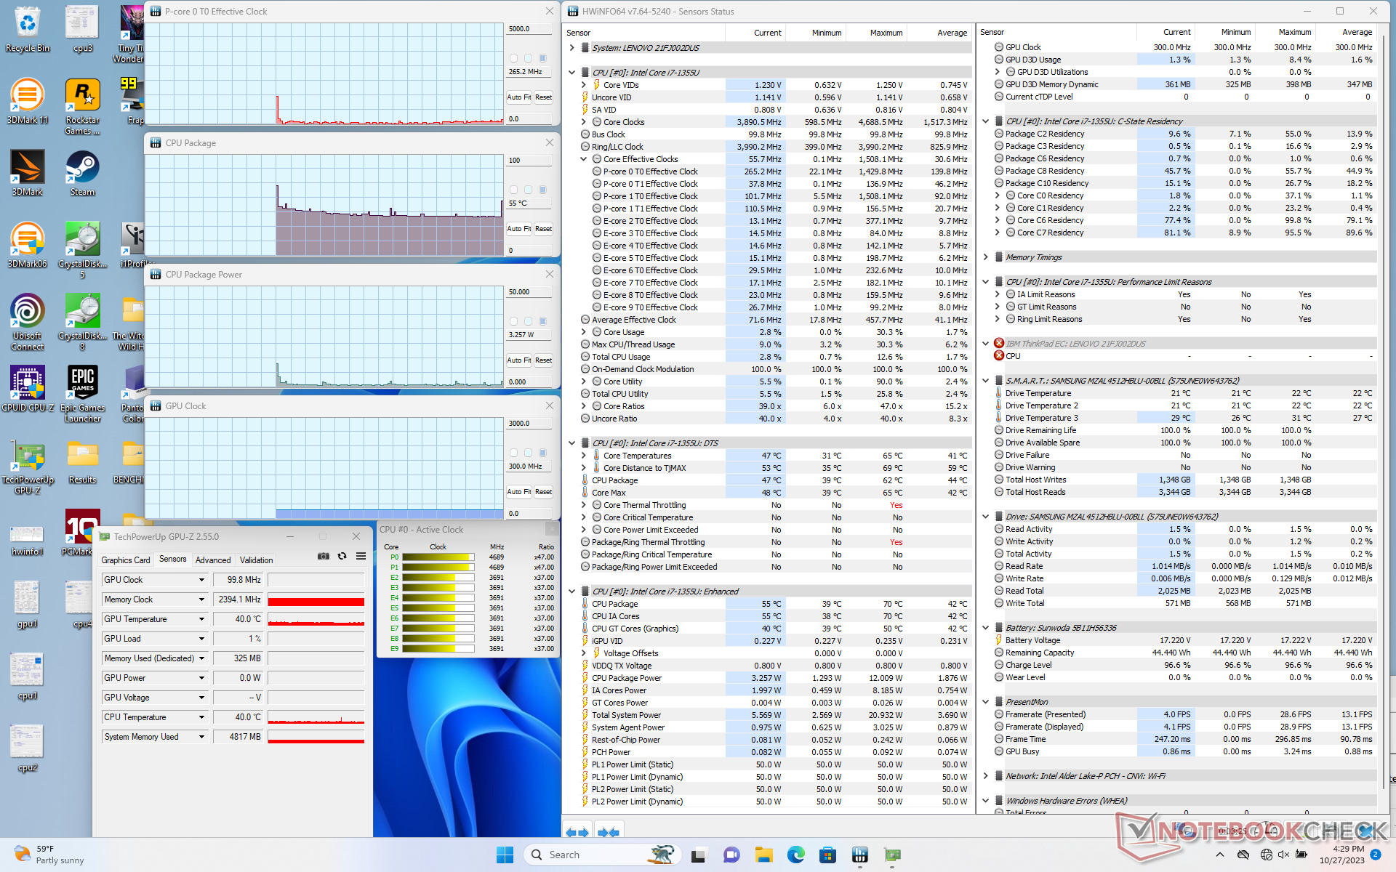This screenshot has width=1396, height=872.
Task: Click Auto Fit in CPU Package graph
Action: [518, 229]
